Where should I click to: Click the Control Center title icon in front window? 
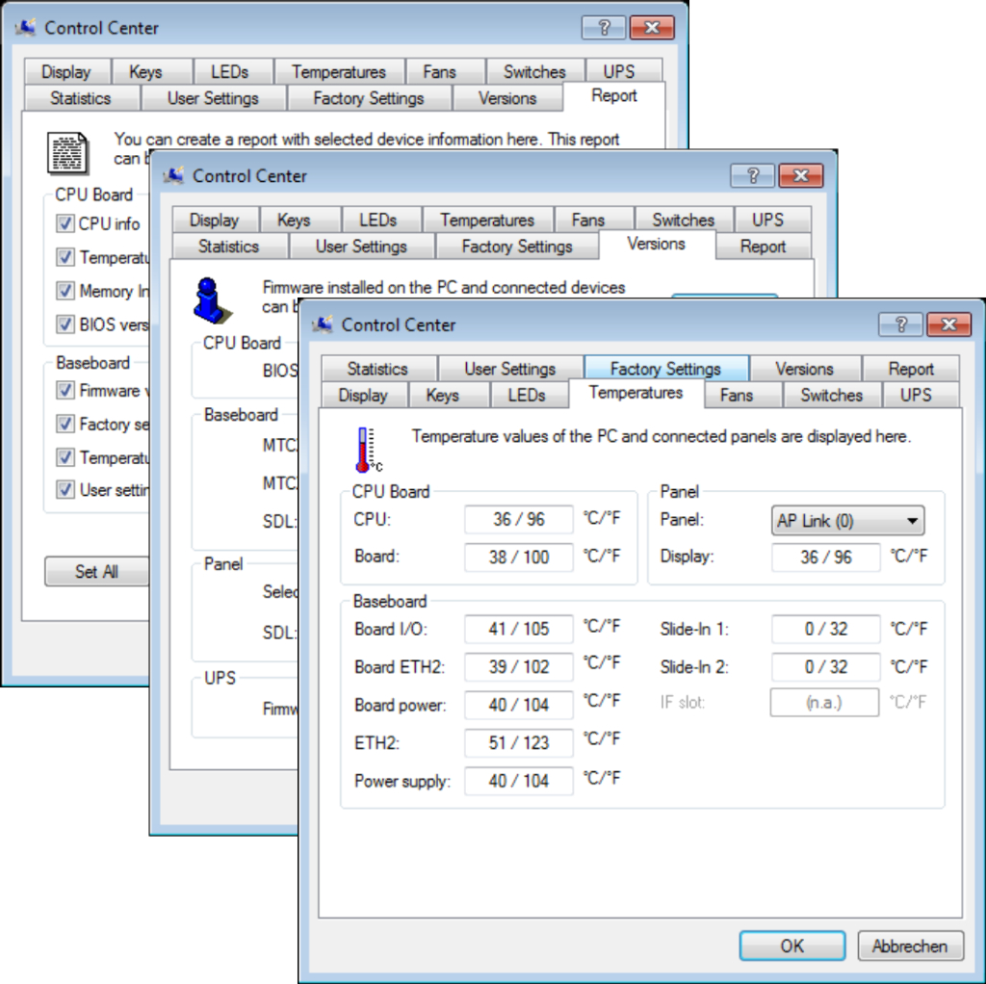(323, 324)
